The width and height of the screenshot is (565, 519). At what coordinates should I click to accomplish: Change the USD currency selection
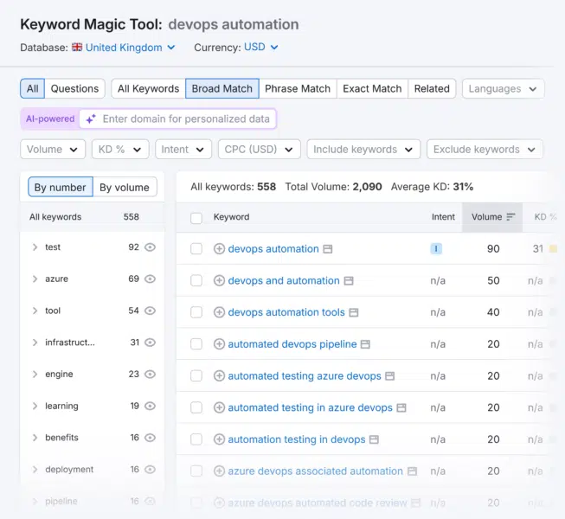[261, 48]
